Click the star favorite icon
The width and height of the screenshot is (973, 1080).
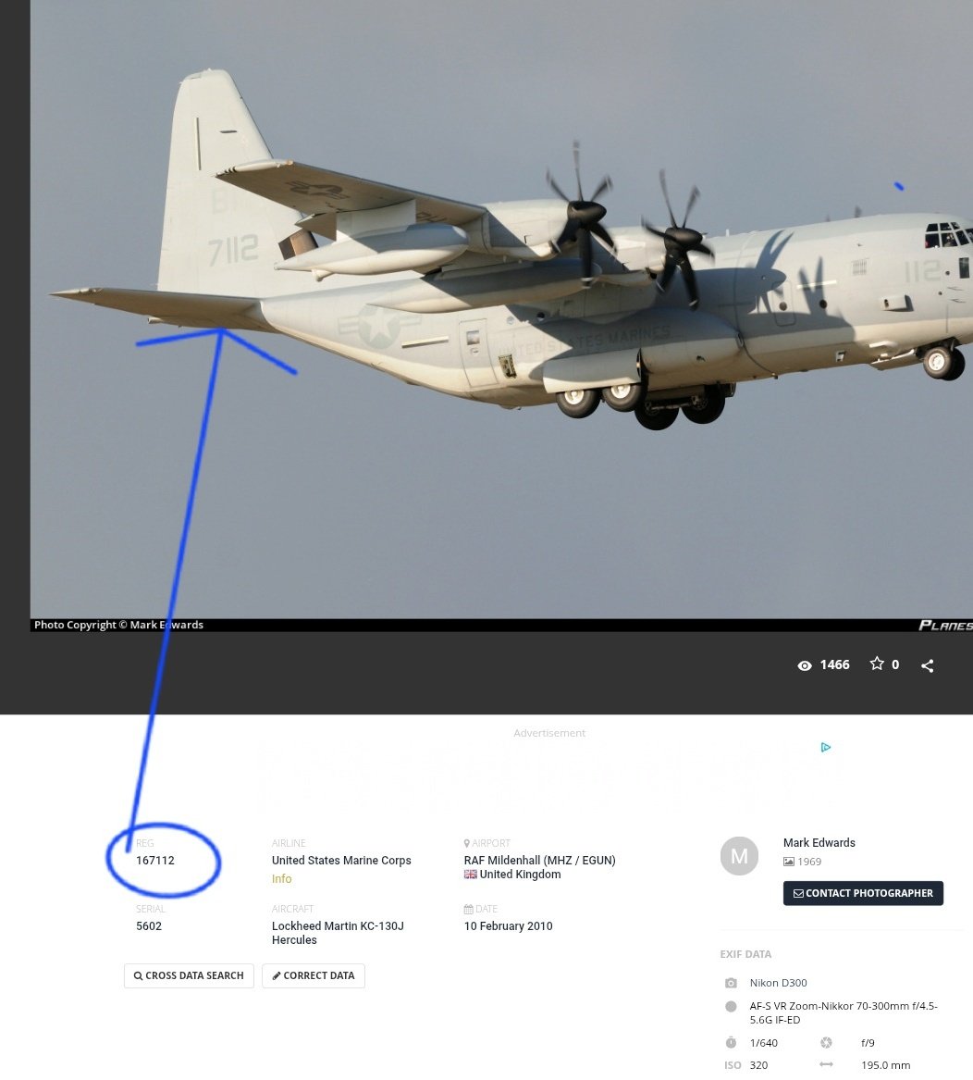(877, 664)
